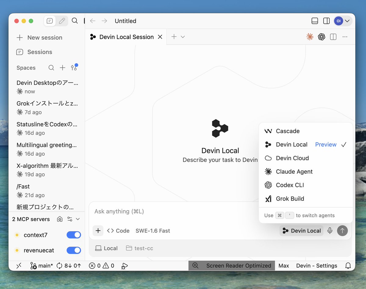Choose Claude Agent from the agent menu
Image resolution: width=366 pixels, height=289 pixels.
[x=306, y=172]
